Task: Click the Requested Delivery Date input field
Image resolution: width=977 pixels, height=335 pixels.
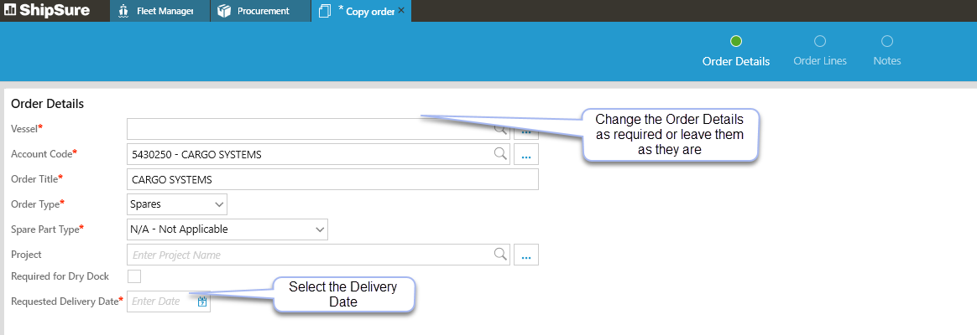Action: coord(159,301)
